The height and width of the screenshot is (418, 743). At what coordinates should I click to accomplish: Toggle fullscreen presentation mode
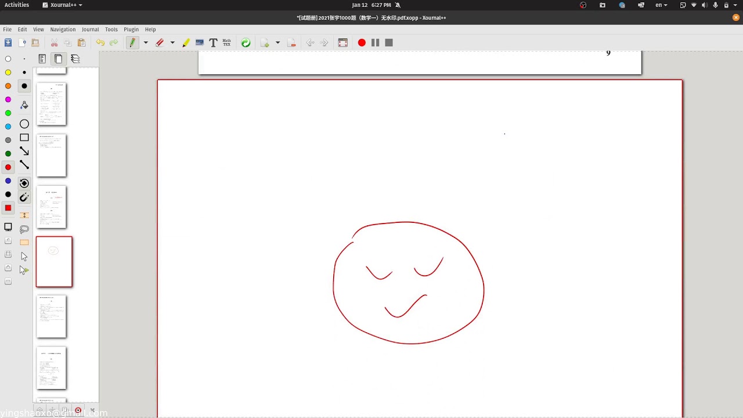(x=343, y=42)
